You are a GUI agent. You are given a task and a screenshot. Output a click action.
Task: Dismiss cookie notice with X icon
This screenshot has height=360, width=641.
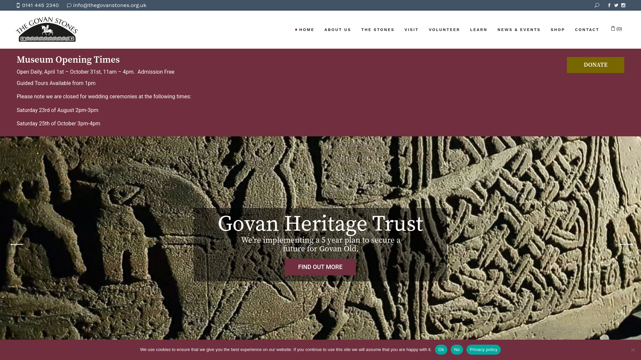(633, 350)
